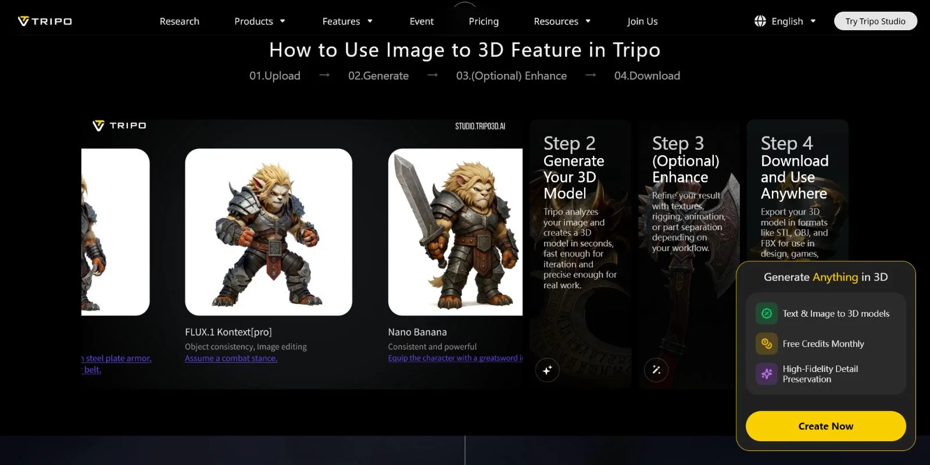This screenshot has width=930, height=465.
Task: Click the sparkle icon on Step 2 card
Action: (x=547, y=370)
